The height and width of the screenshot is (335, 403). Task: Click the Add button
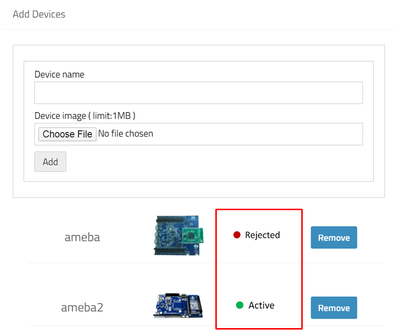(50, 161)
